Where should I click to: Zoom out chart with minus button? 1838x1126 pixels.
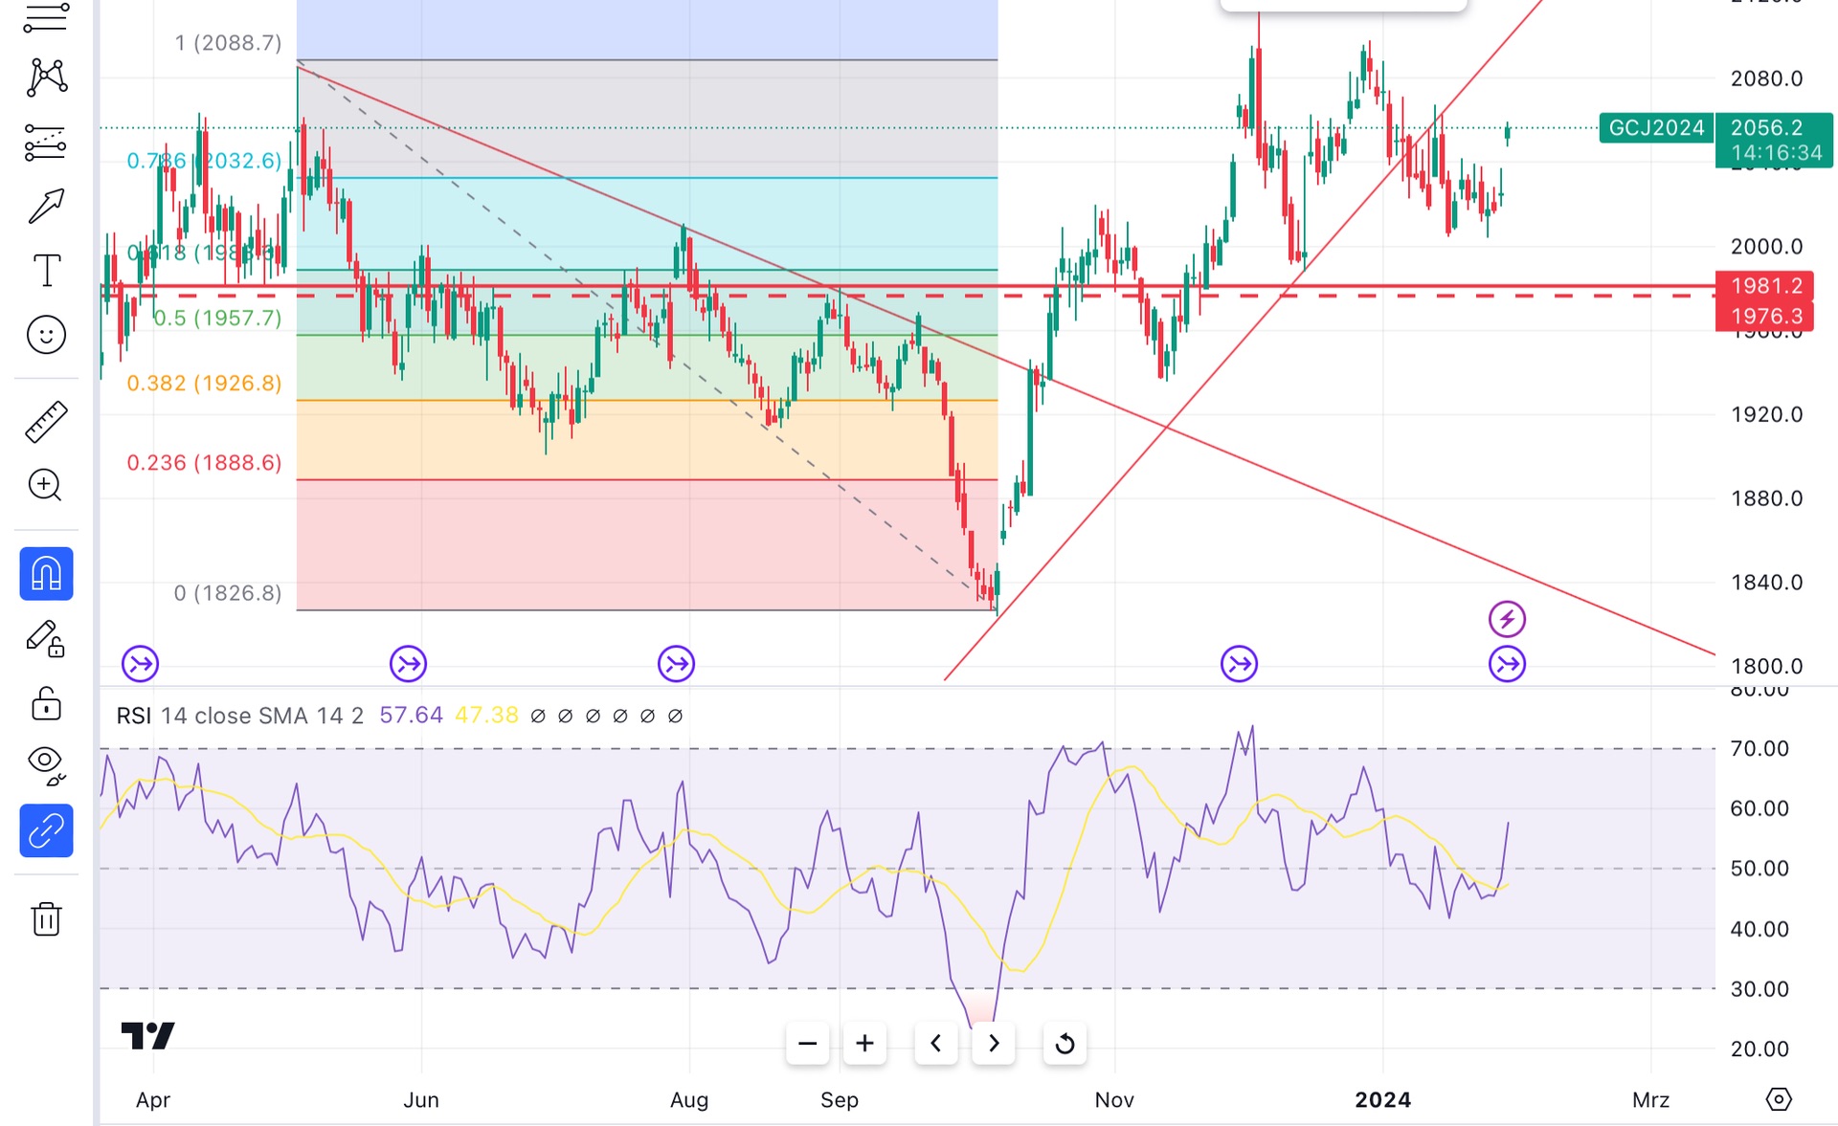tap(807, 1043)
